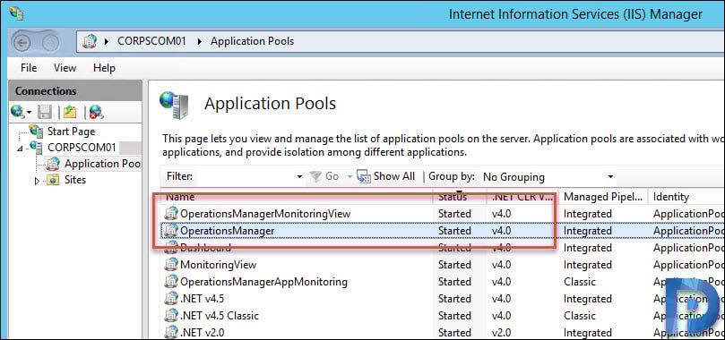Sort by the Name column header

pos(297,197)
